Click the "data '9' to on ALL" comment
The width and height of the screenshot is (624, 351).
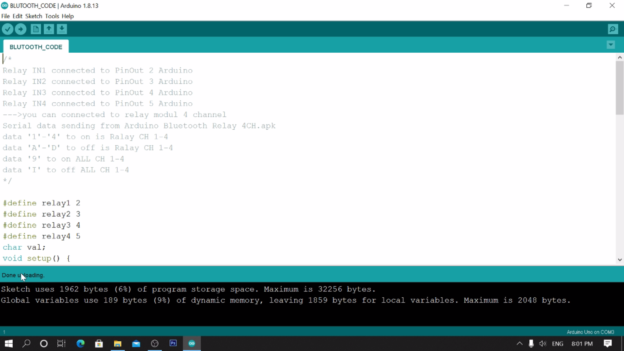pyautogui.click(x=63, y=159)
